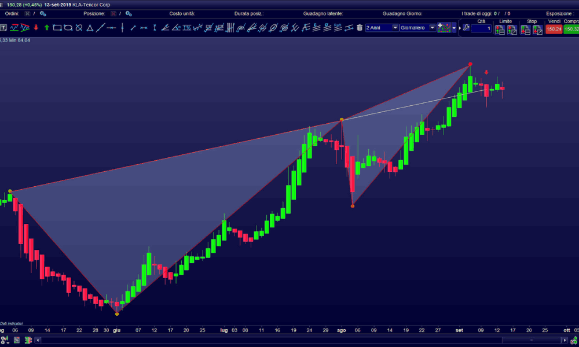Select the Text annotation tool
579x347 pixels.
(x=3, y=27)
